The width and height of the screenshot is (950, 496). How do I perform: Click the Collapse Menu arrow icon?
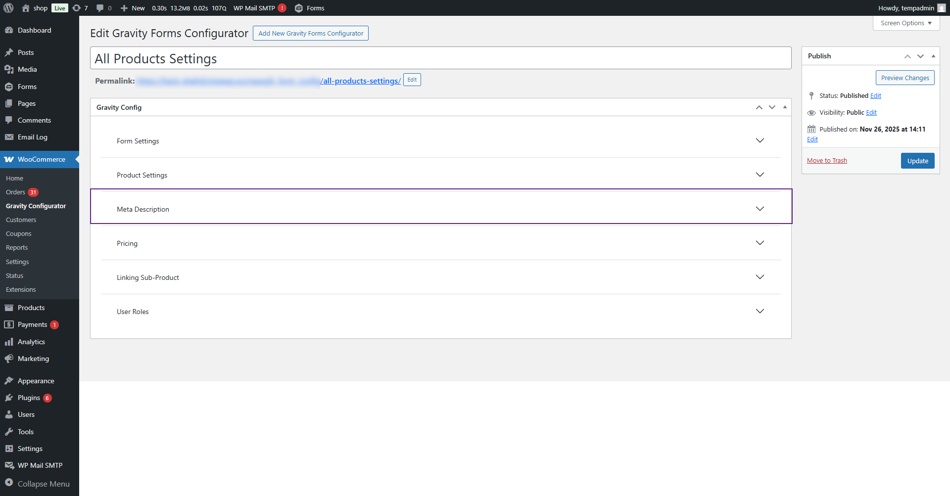[x=9, y=483]
